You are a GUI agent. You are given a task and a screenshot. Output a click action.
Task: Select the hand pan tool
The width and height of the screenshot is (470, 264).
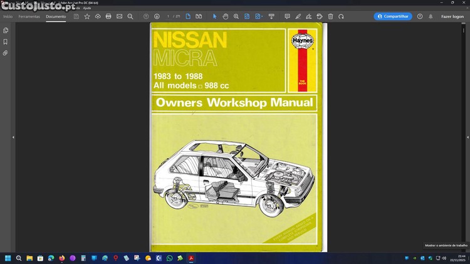click(x=226, y=16)
